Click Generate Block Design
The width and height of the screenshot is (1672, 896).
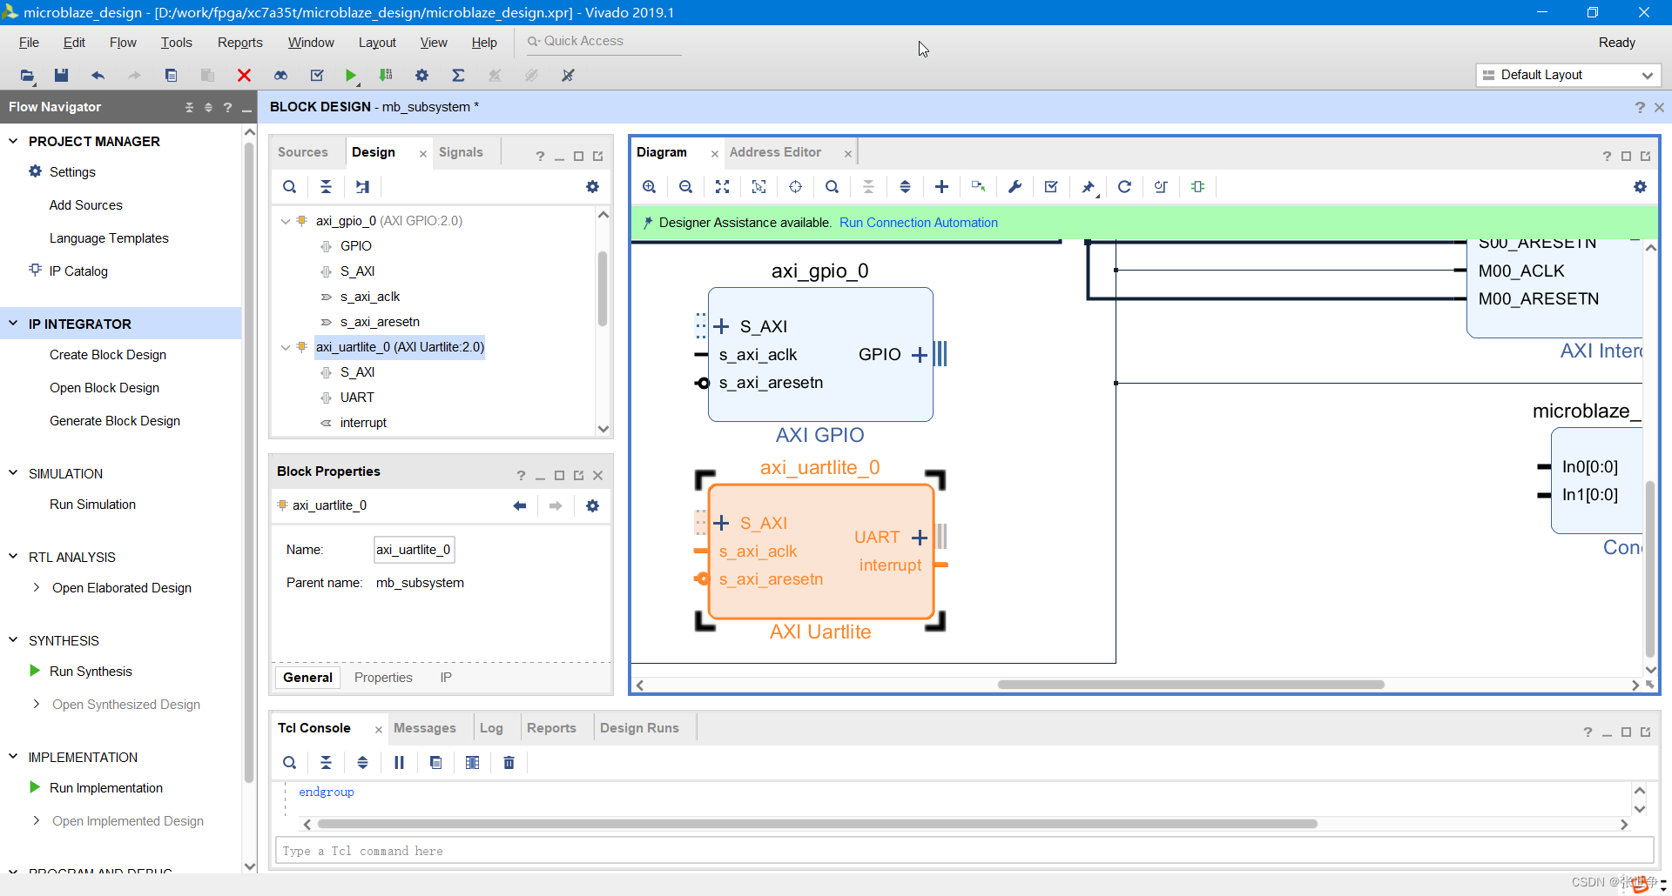coord(115,421)
